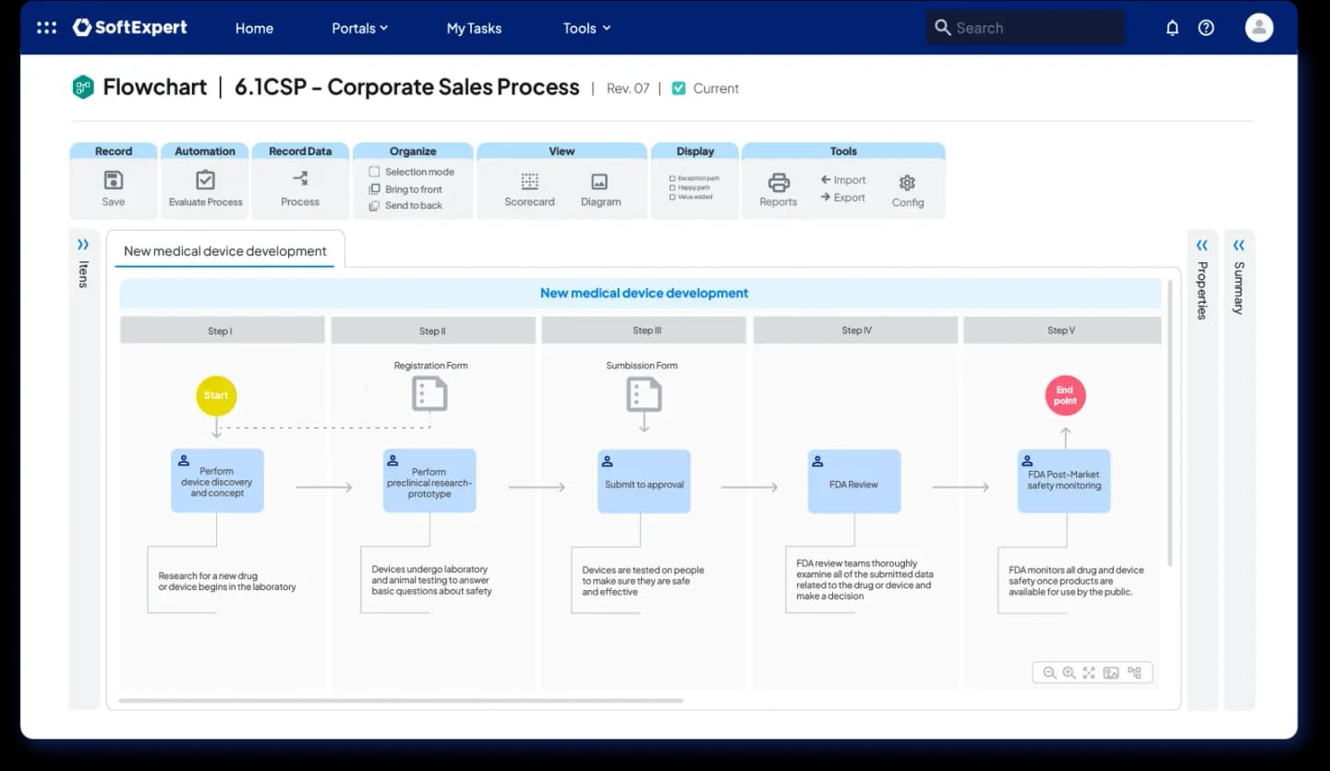Image resolution: width=1330 pixels, height=771 pixels.
Task: Open the Tools dropdown in the top navigation
Action: pos(587,28)
